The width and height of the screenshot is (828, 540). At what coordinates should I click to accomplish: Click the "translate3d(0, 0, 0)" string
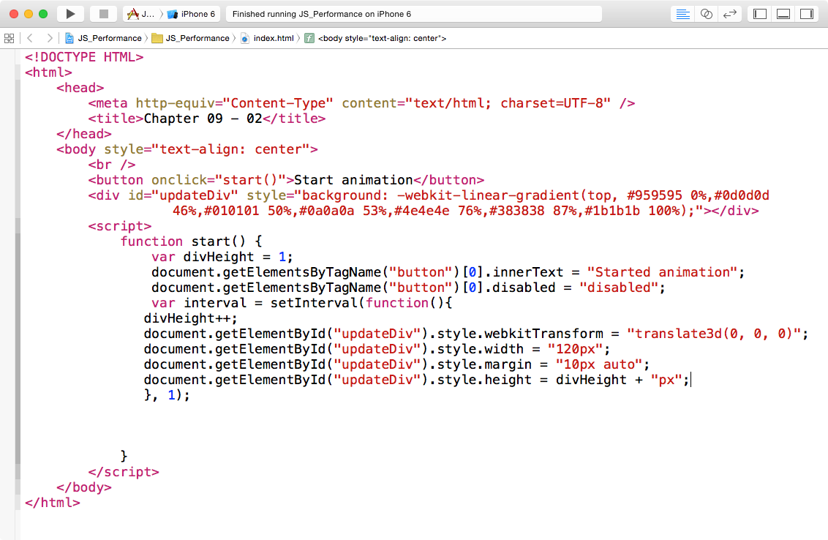click(x=714, y=334)
